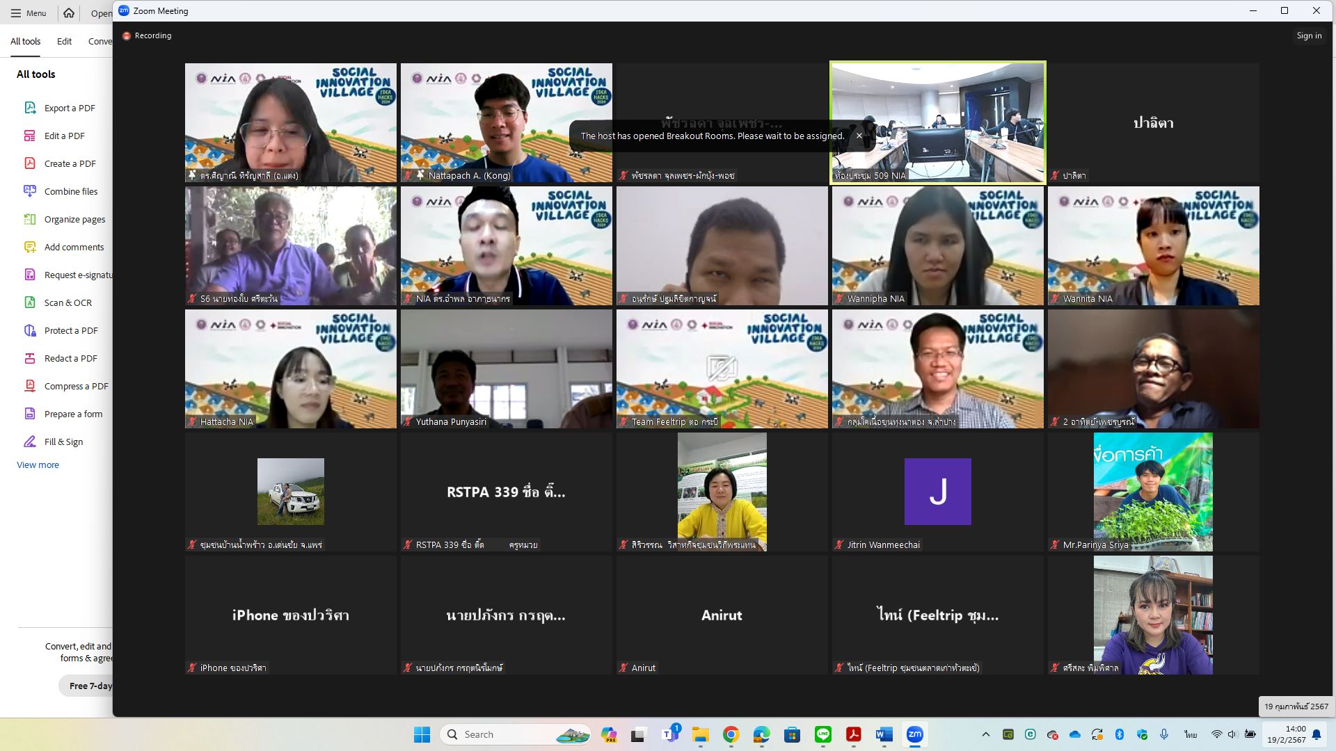Toggle the Thai language input indicator
This screenshot has width=1336, height=751.
(x=1191, y=734)
